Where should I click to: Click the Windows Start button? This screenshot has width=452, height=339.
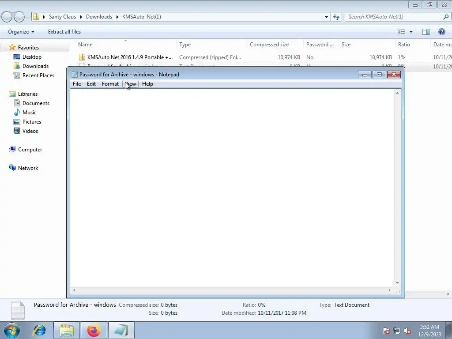click(x=12, y=330)
